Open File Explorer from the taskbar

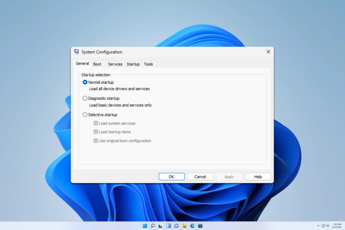(x=184, y=226)
